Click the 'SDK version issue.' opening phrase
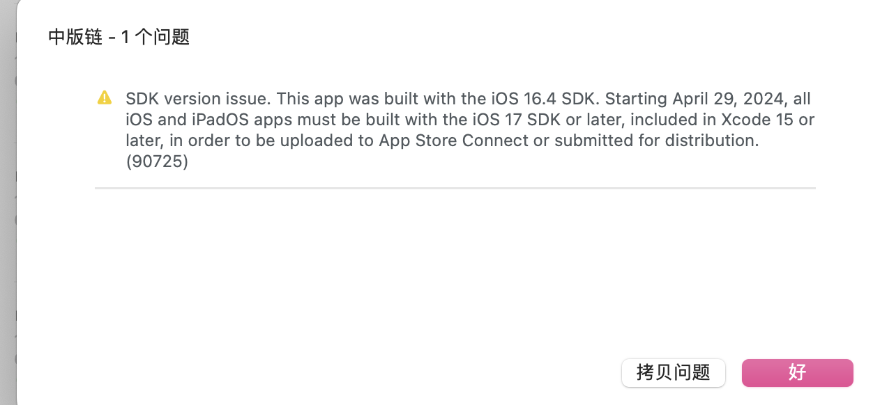The width and height of the screenshot is (873, 405). 190,99
